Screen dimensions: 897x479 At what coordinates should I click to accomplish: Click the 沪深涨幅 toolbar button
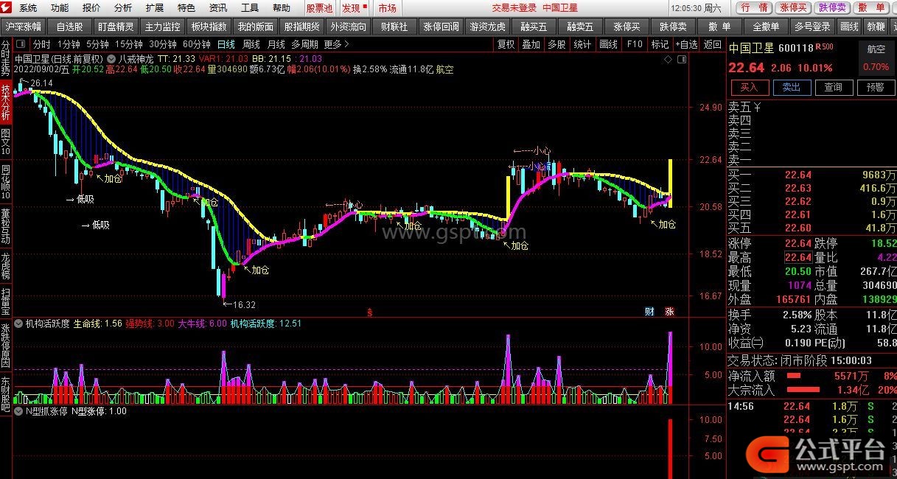(24, 27)
